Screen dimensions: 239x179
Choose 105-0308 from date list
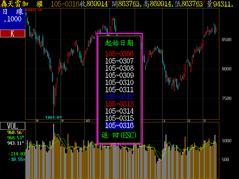[x=119, y=68]
